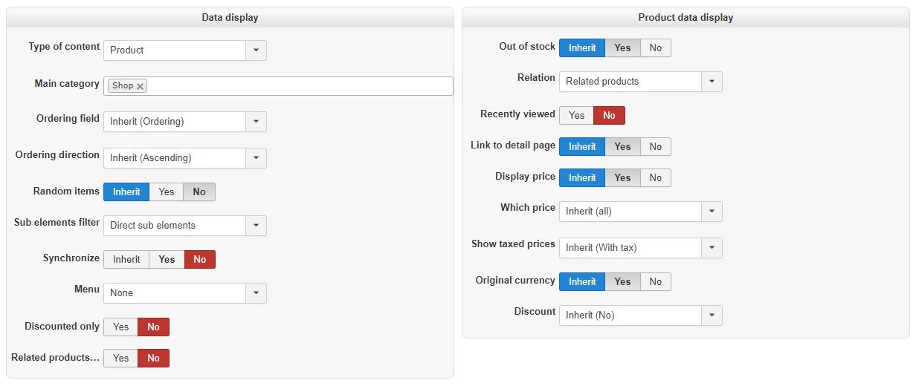Expand the Which price dropdown
Viewport: 916px width, 386px height.
click(712, 212)
